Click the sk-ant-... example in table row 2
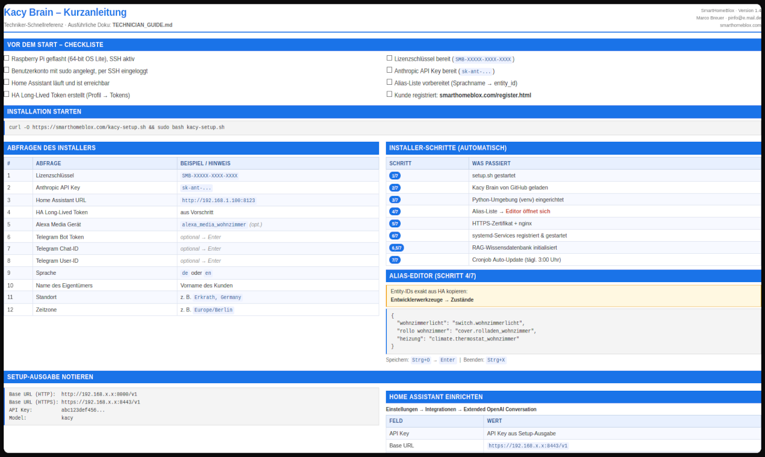765x457 pixels. 197,188
